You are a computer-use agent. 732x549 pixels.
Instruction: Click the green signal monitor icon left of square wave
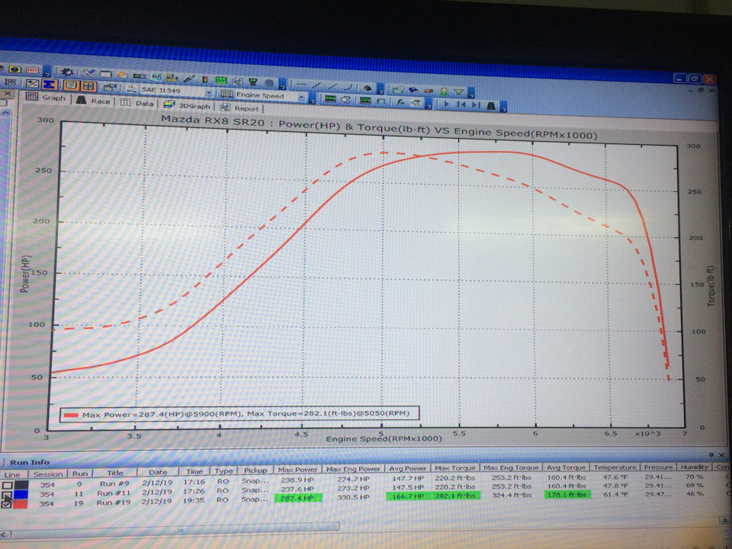point(365,101)
